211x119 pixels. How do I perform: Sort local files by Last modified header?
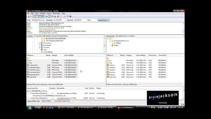(x=69, y=55)
